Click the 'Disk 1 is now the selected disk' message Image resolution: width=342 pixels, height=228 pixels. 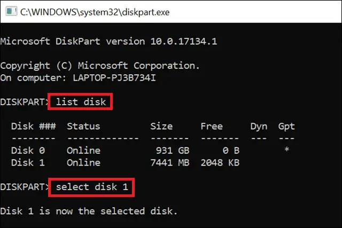(x=89, y=211)
